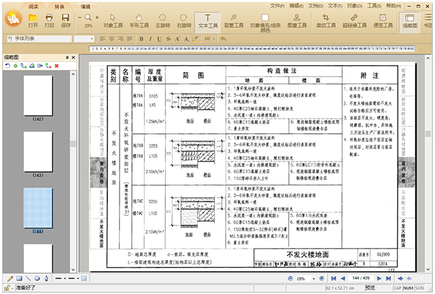Rotate page left with 左旋转

click(x=162, y=20)
